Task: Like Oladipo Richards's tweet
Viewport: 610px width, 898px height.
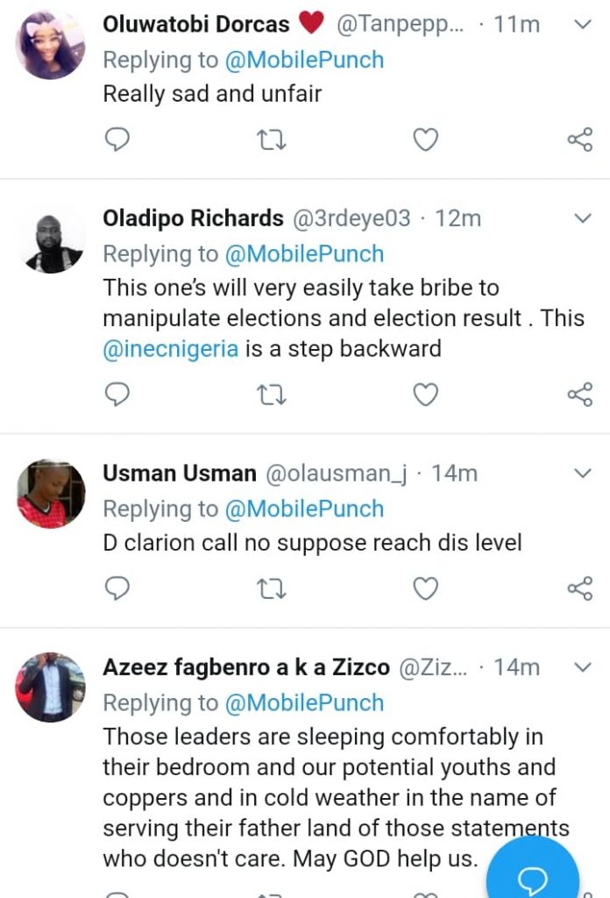Action: point(425,396)
